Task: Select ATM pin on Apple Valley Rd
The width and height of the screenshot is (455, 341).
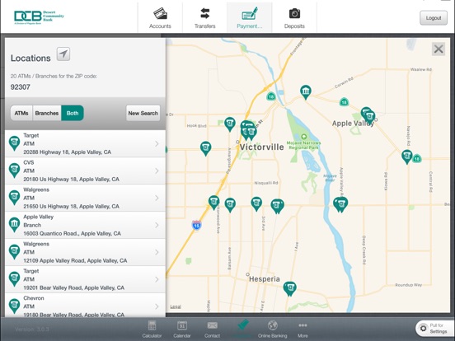Action: (340, 204)
